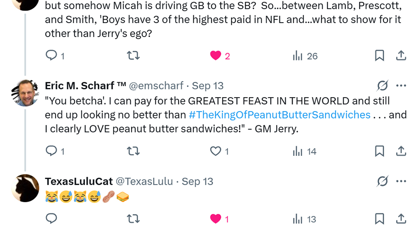Screen dimensions: 419x236
Task: Open @emscharf profile handle
Action: tap(155, 86)
